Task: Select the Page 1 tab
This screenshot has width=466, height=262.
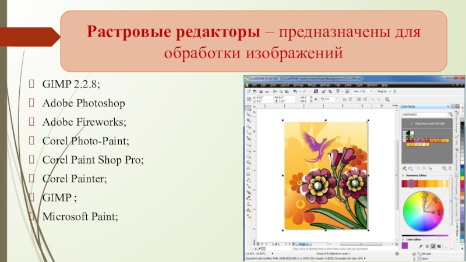Action: [303, 244]
